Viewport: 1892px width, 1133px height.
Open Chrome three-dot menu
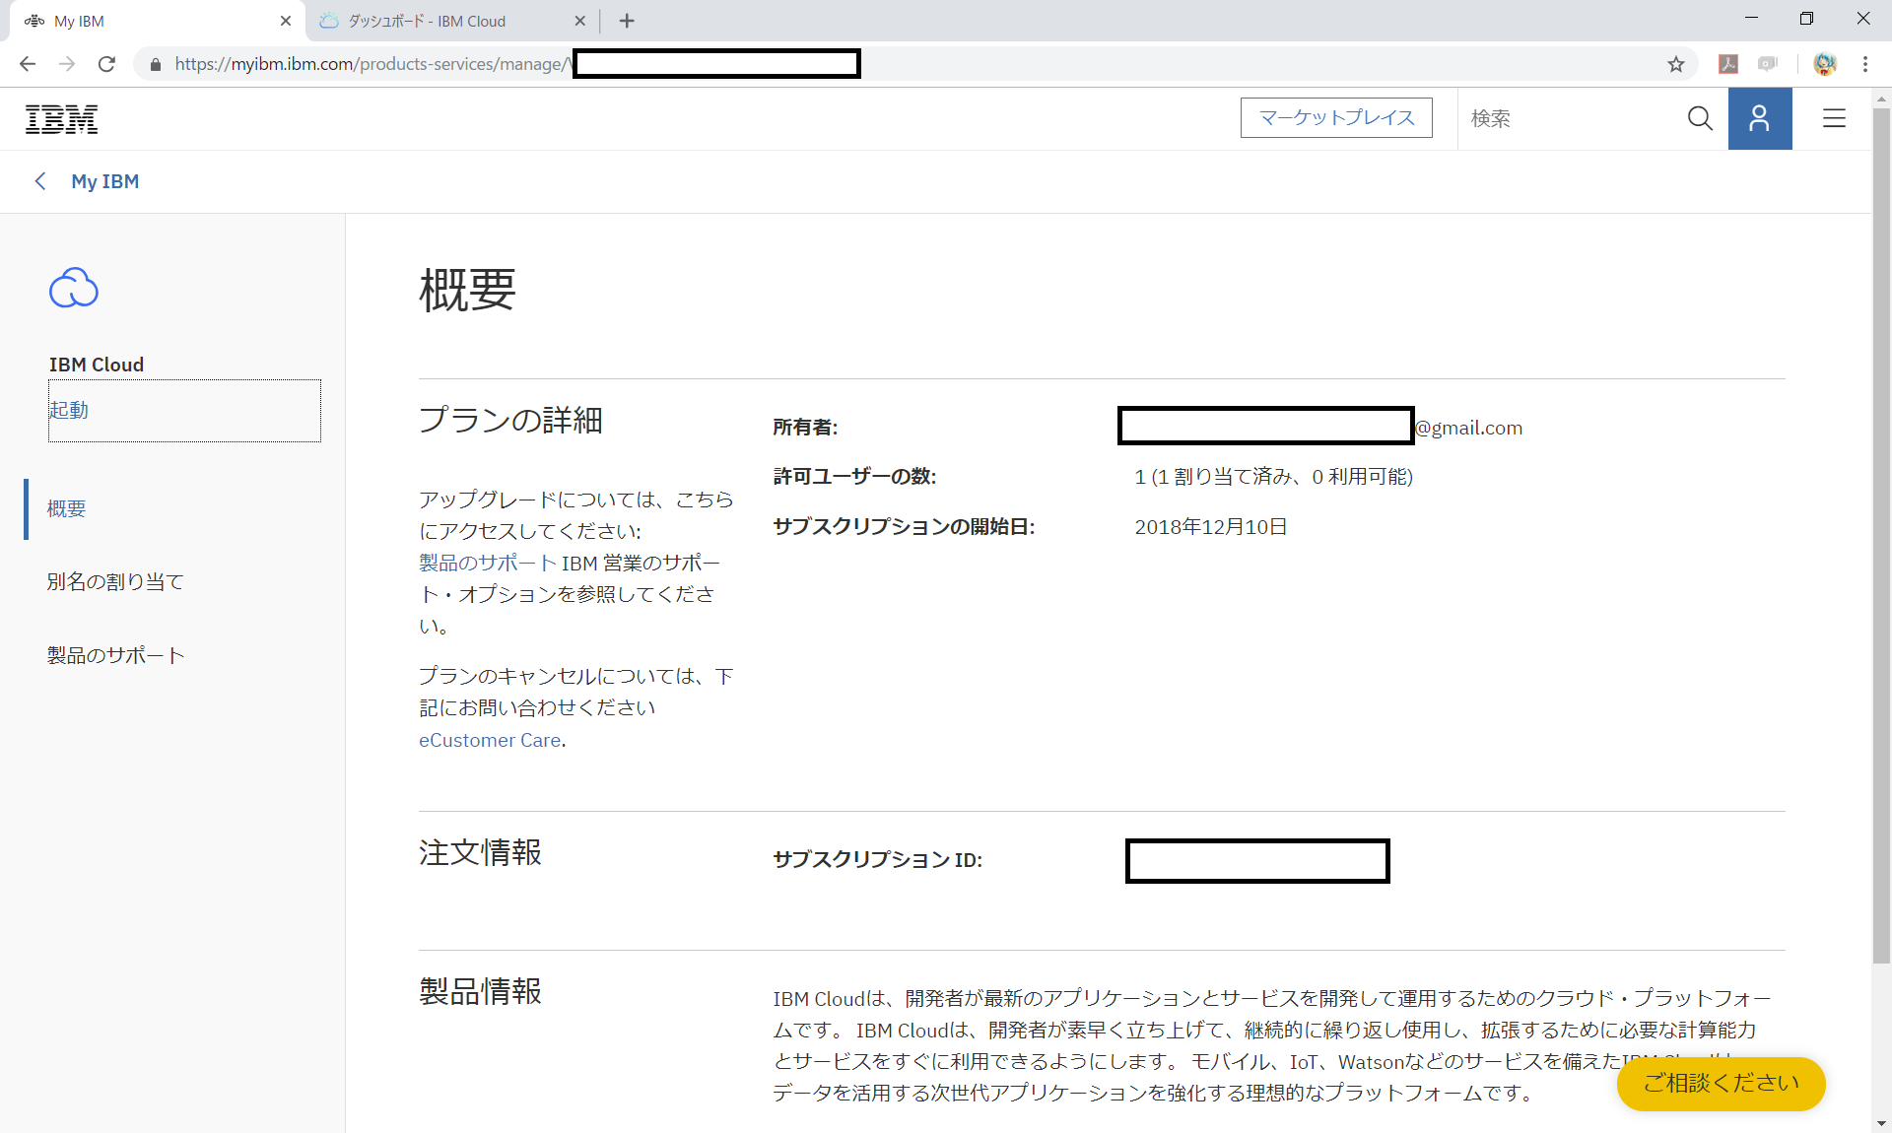(1864, 64)
